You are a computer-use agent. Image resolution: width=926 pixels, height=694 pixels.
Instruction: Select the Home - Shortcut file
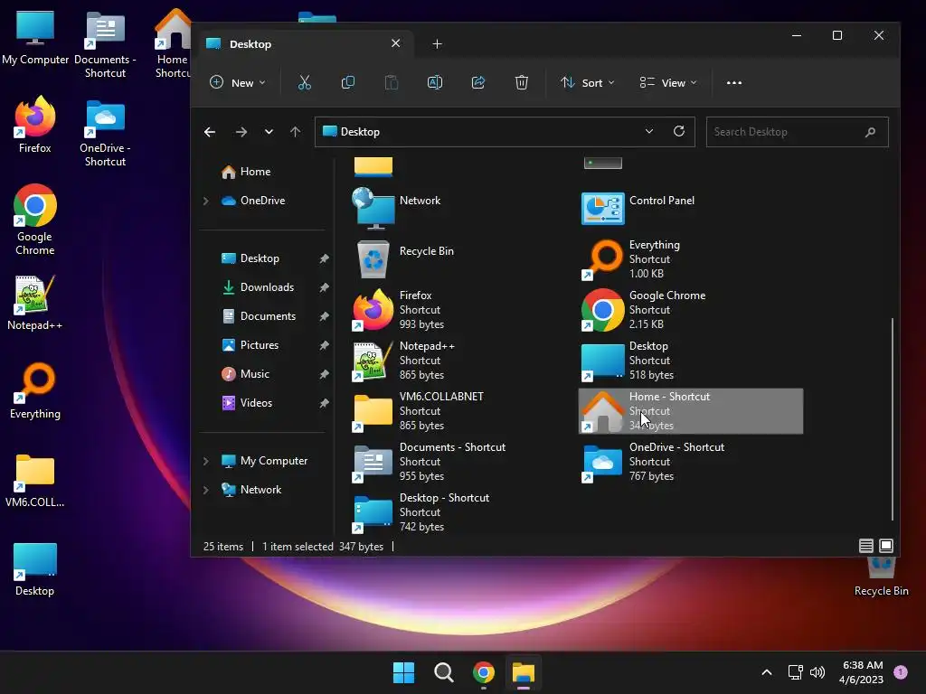click(690, 411)
